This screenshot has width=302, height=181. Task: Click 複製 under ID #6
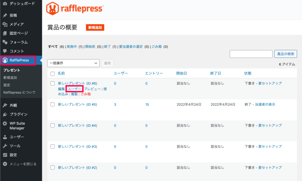tap(74, 94)
